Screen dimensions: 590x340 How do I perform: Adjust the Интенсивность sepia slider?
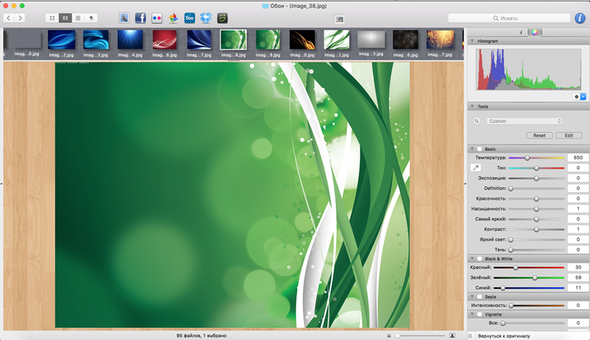(537, 305)
